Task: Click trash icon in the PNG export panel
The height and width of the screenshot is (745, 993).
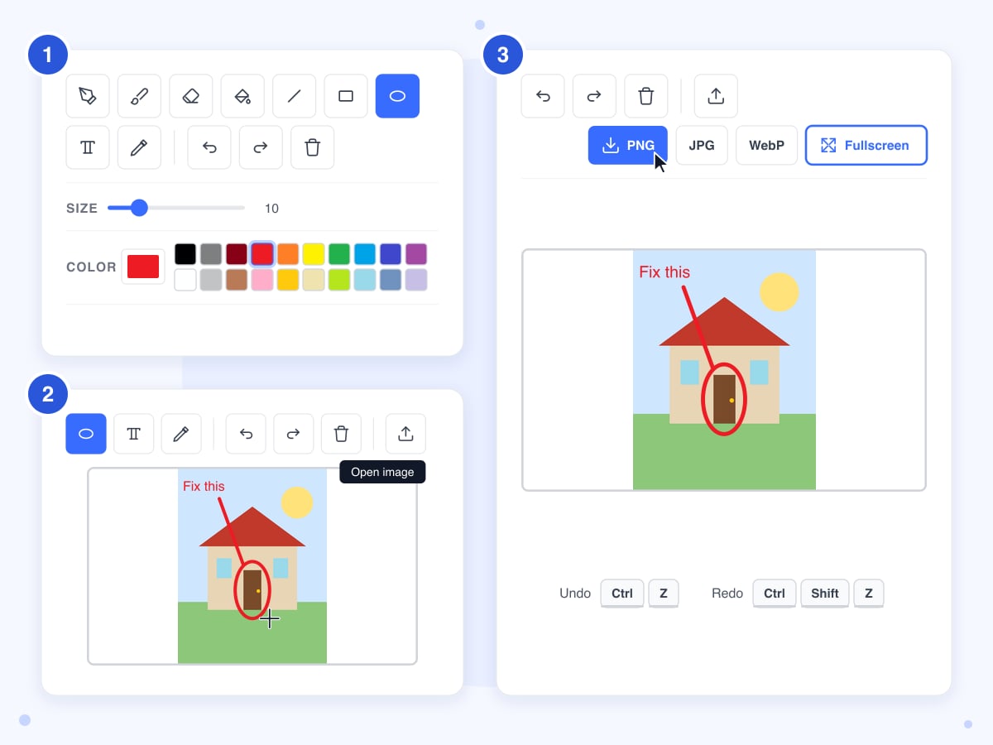Action: [646, 96]
